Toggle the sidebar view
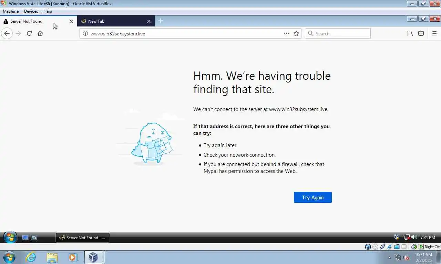441x264 pixels. click(421, 33)
